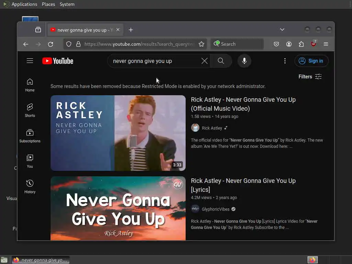Open Pocket save icon
352x264 pixels.
coord(276,44)
